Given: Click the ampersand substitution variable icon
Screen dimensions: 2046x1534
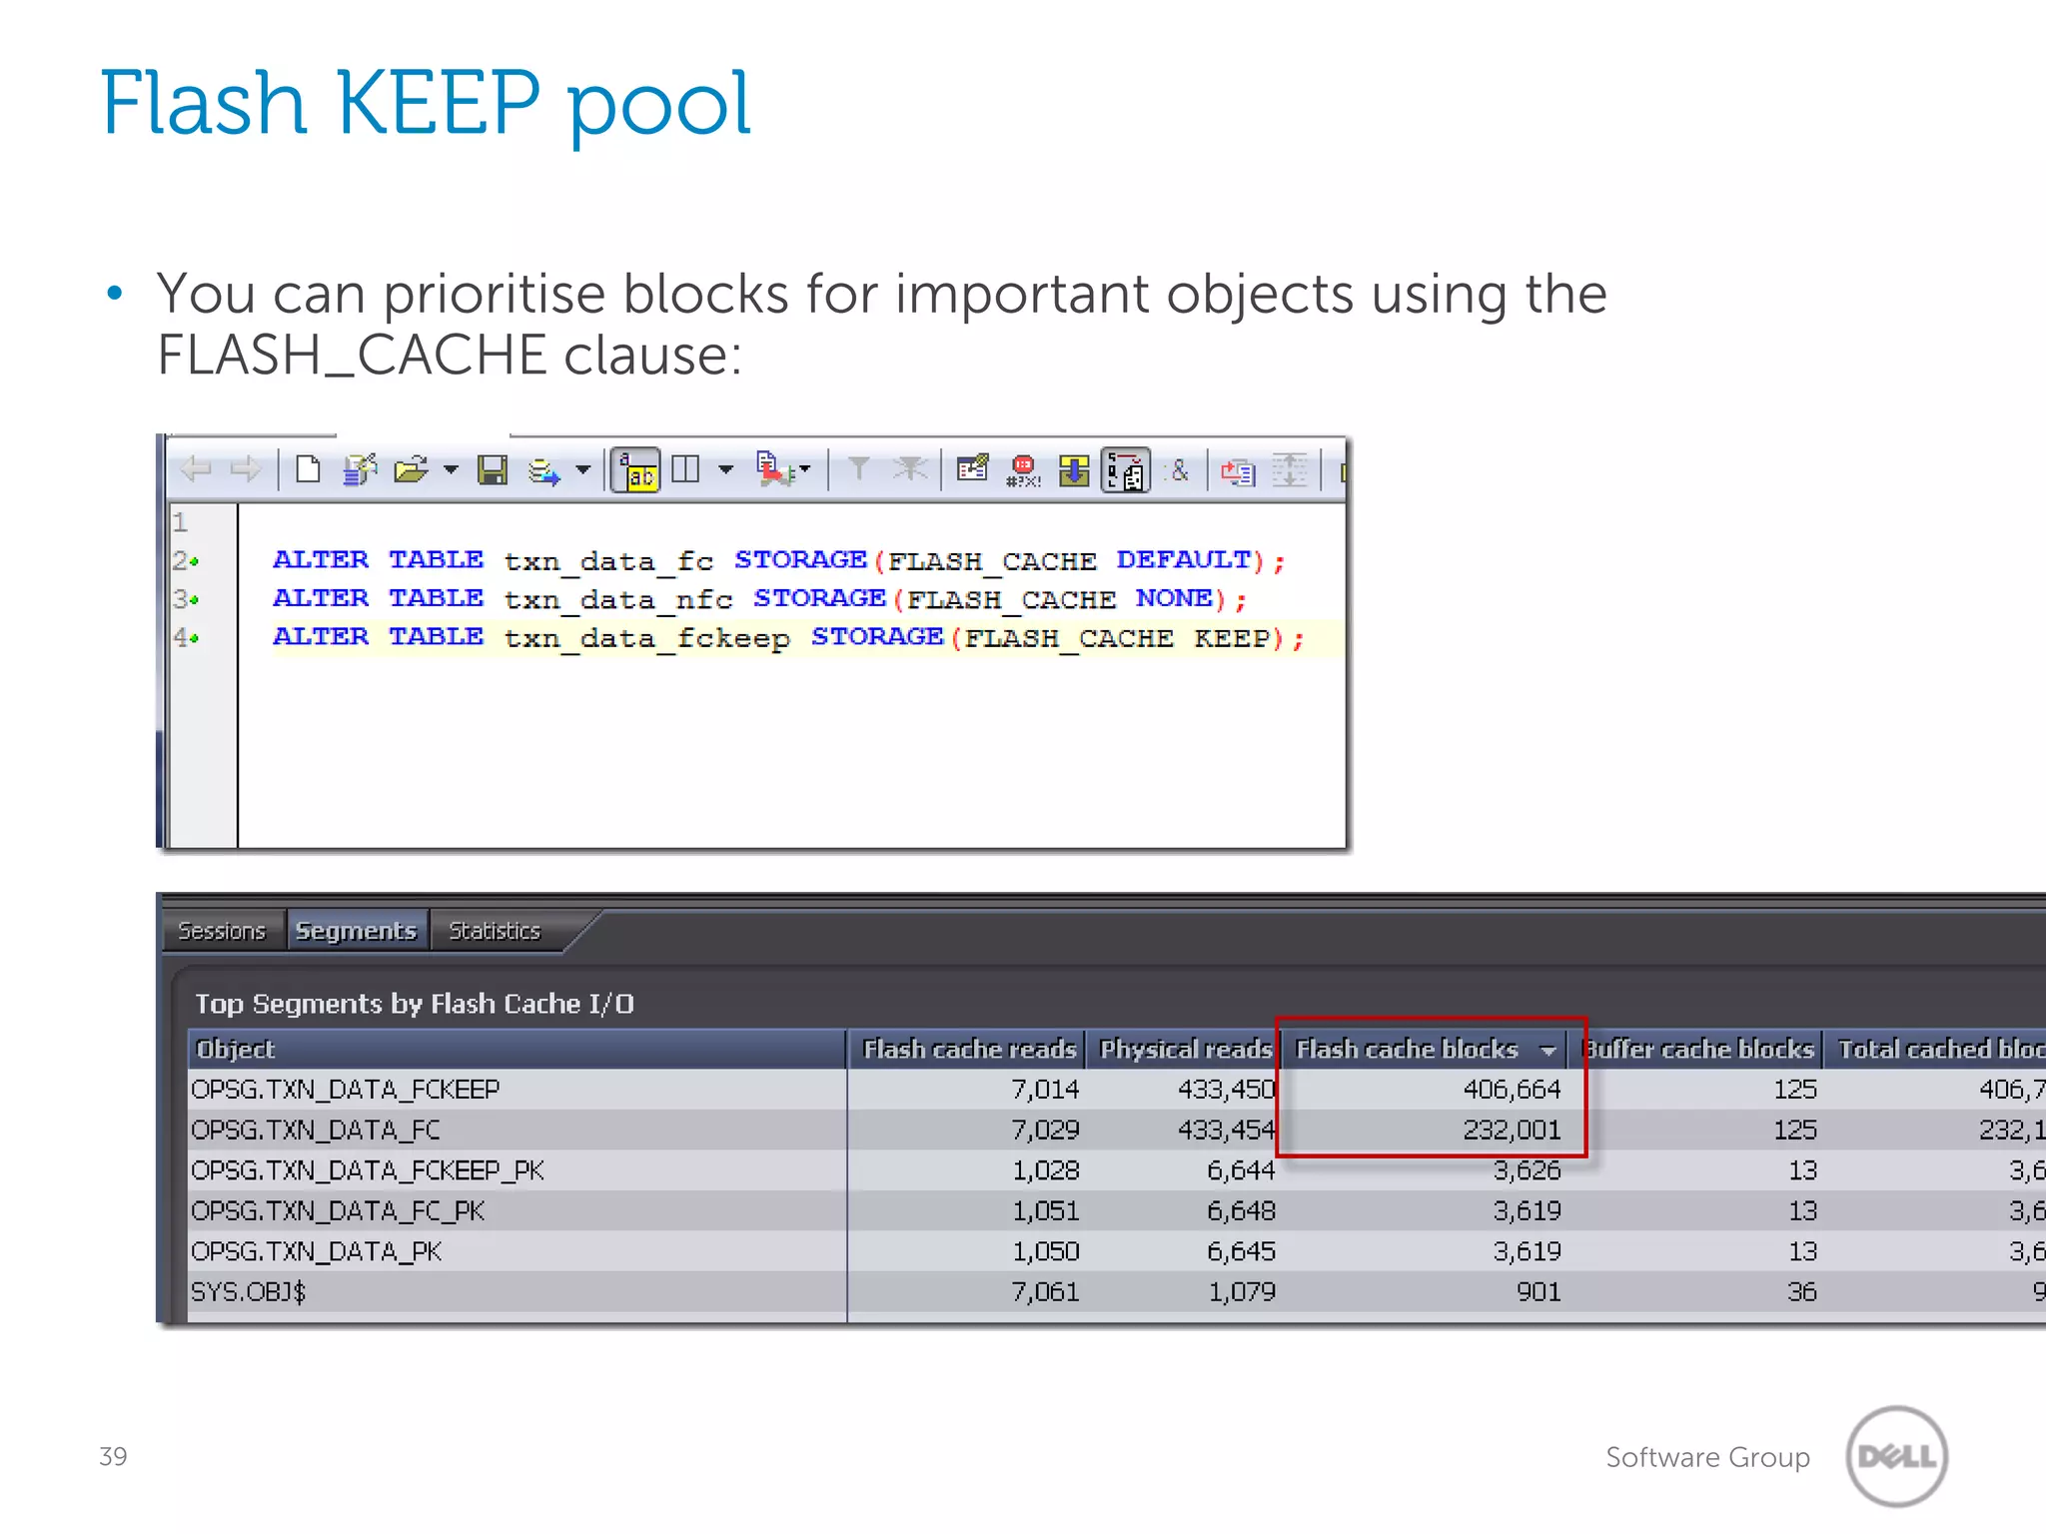Looking at the screenshot, I should (1179, 469).
